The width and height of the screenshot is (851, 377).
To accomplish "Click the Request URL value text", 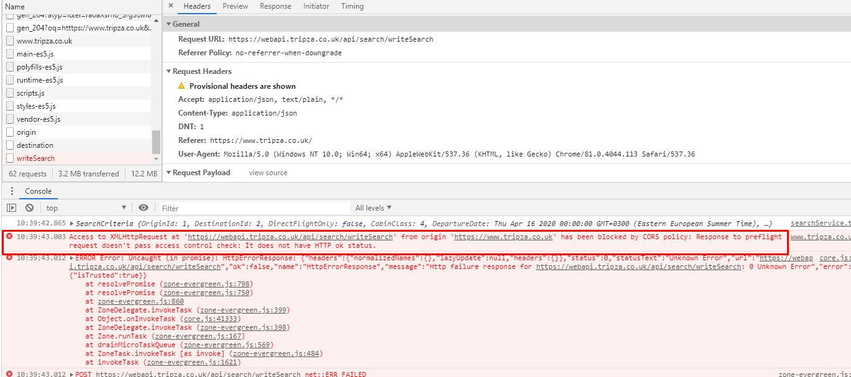I will click(330, 39).
